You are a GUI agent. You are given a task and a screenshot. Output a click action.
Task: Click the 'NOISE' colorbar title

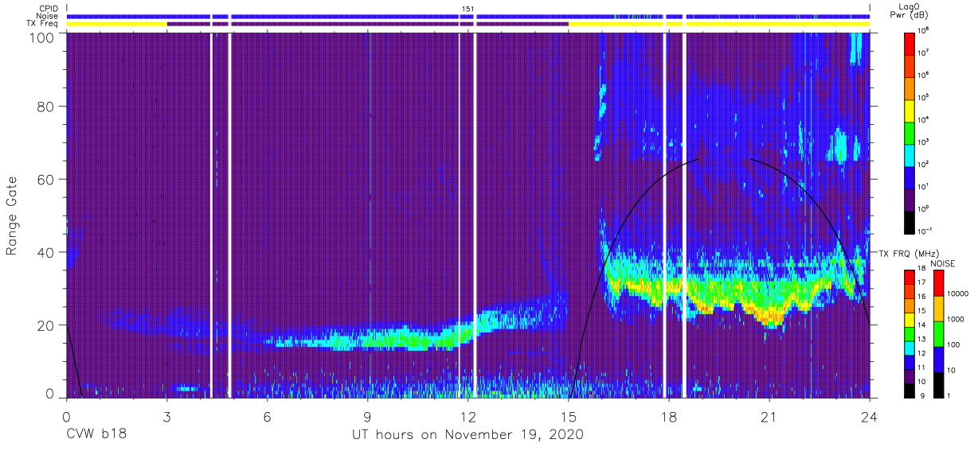[x=942, y=263]
